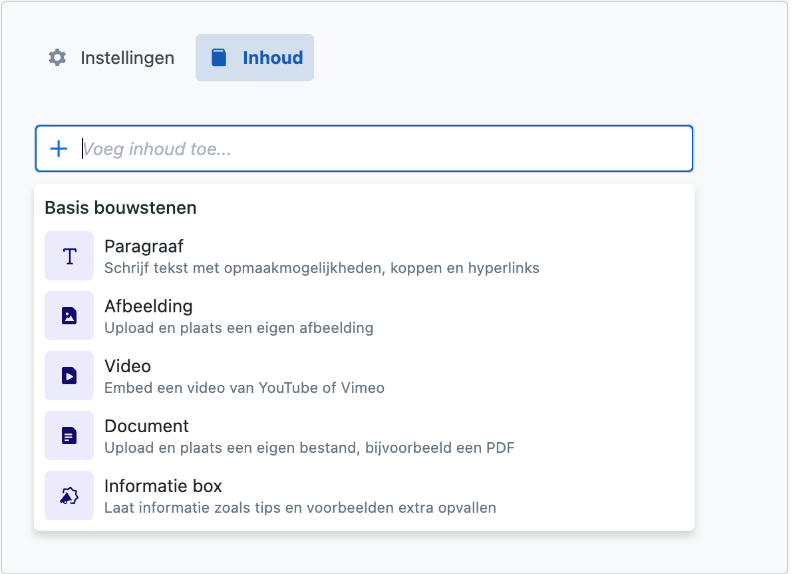Choose the Video option title
Image resolution: width=793 pixels, height=574 pixels.
click(128, 366)
